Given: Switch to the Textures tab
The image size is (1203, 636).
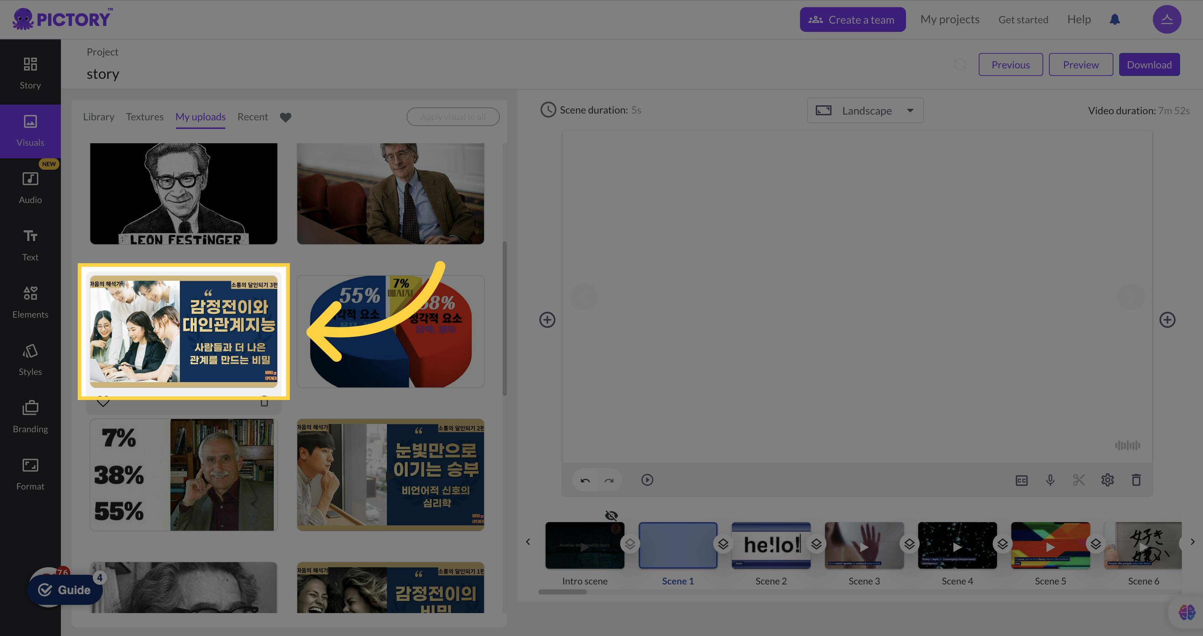Looking at the screenshot, I should pyautogui.click(x=145, y=117).
